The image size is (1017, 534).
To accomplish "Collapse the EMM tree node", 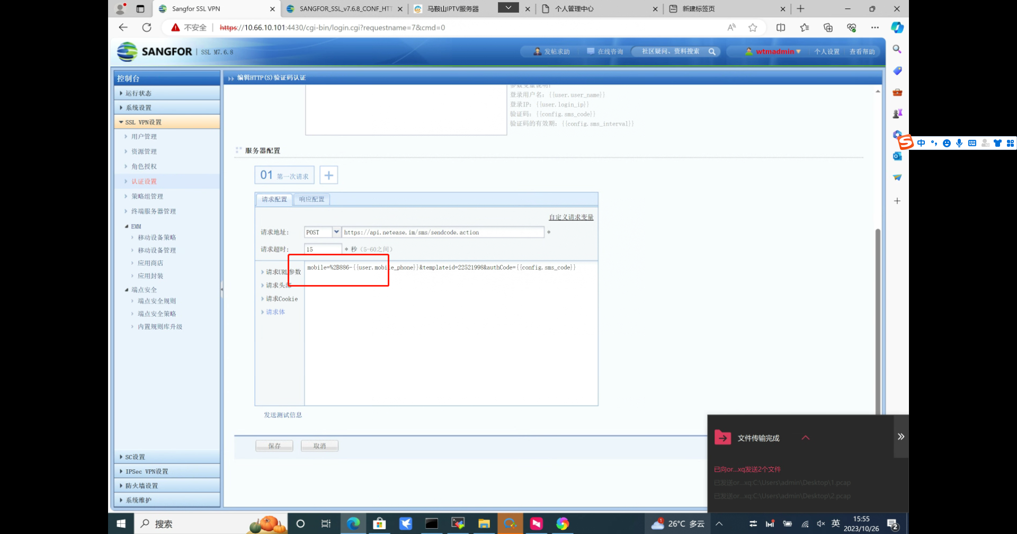I will [127, 226].
